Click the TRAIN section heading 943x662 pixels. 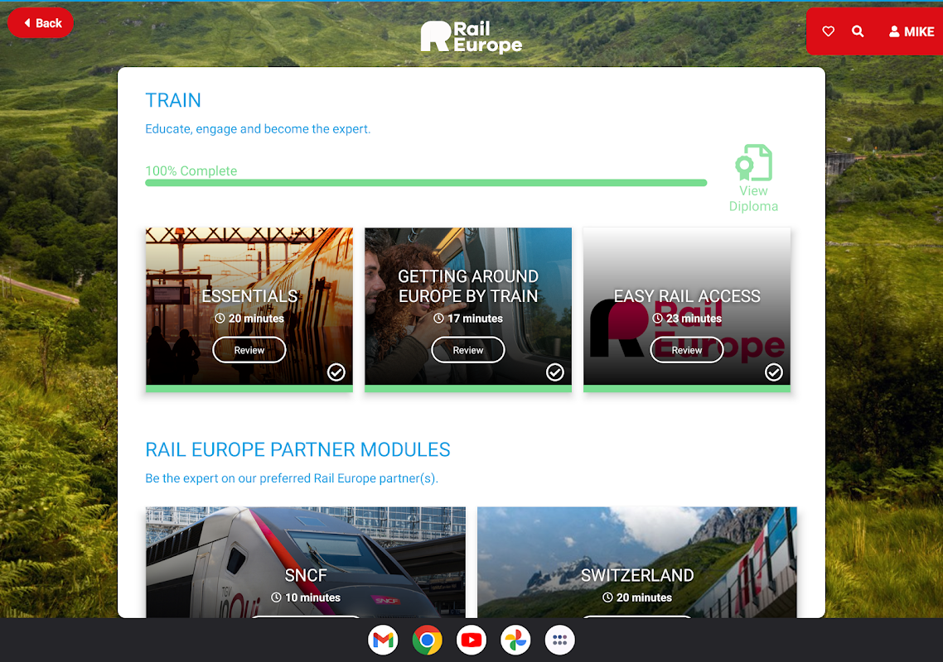pos(173,100)
